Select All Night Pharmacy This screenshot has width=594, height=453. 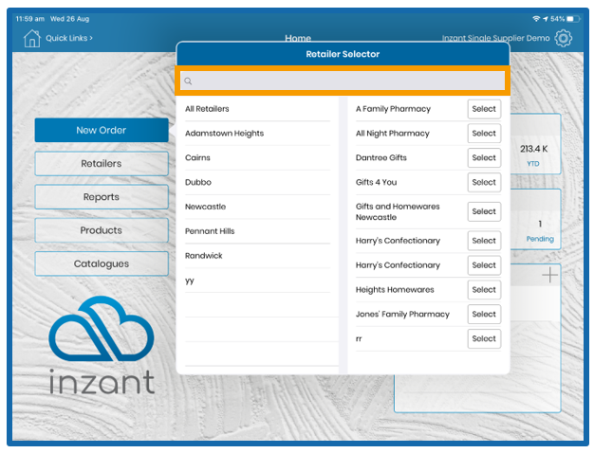pyautogui.click(x=484, y=134)
